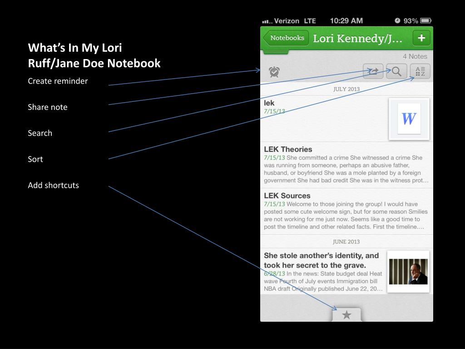Go back to Notebooks
This screenshot has height=349, width=465.
click(286, 38)
